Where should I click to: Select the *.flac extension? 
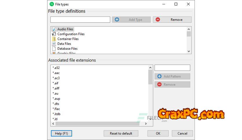tap(56, 109)
